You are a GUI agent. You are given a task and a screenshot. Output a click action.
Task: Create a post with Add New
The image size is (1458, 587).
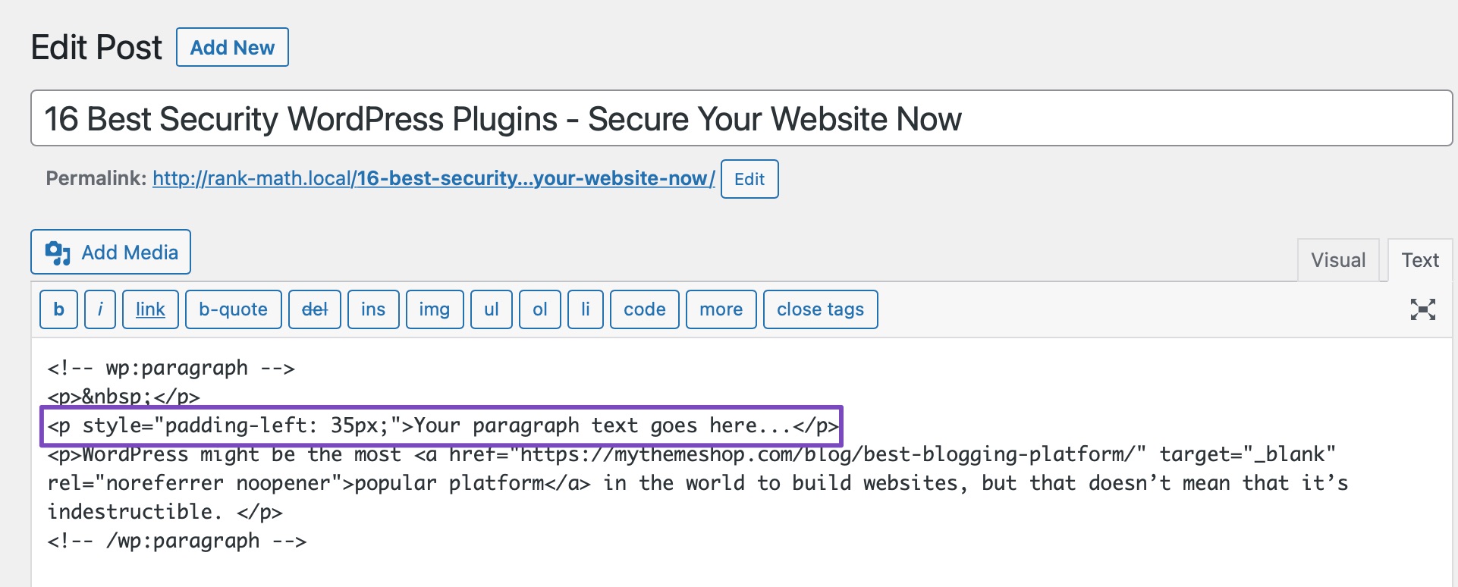coord(232,47)
